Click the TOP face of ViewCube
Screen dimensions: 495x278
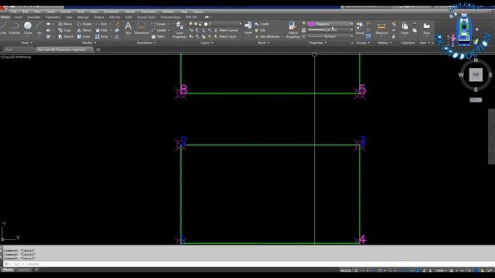click(476, 75)
